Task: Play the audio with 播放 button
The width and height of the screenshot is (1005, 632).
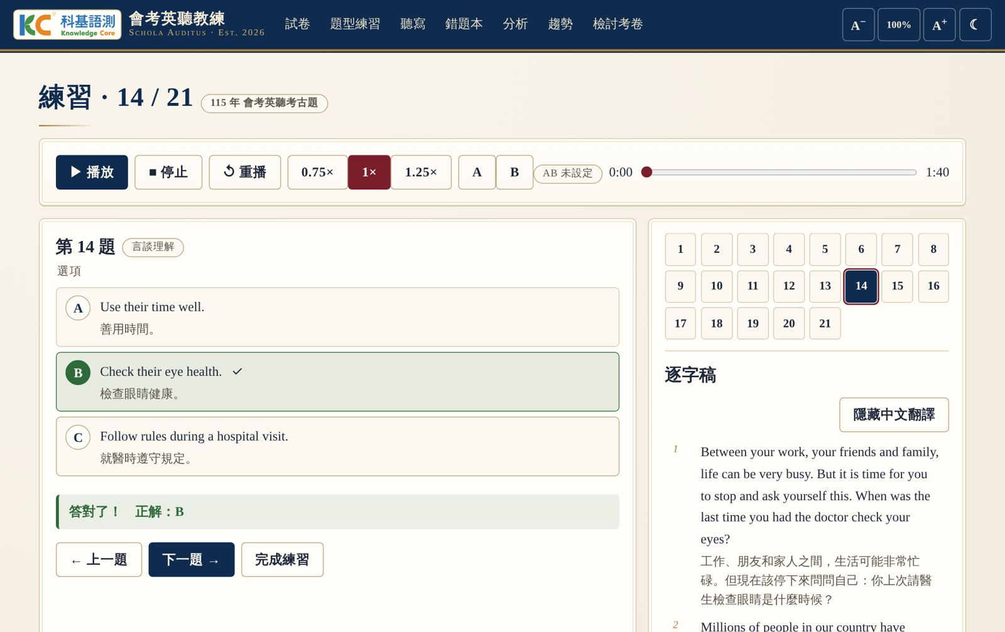Action: coord(92,172)
